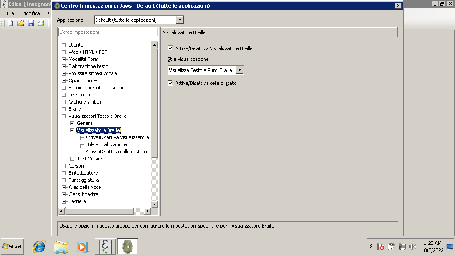Select Prolissità sintesi vocale tree item

pos(92,73)
